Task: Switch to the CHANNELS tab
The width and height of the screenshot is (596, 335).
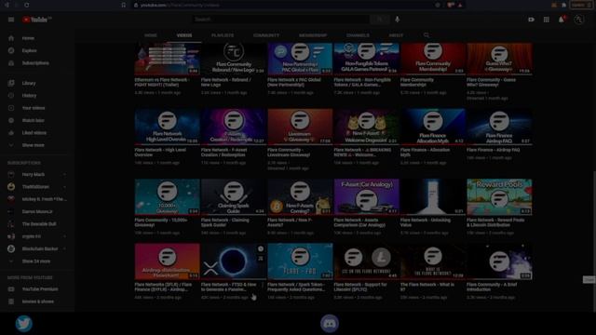Action: pyautogui.click(x=358, y=35)
